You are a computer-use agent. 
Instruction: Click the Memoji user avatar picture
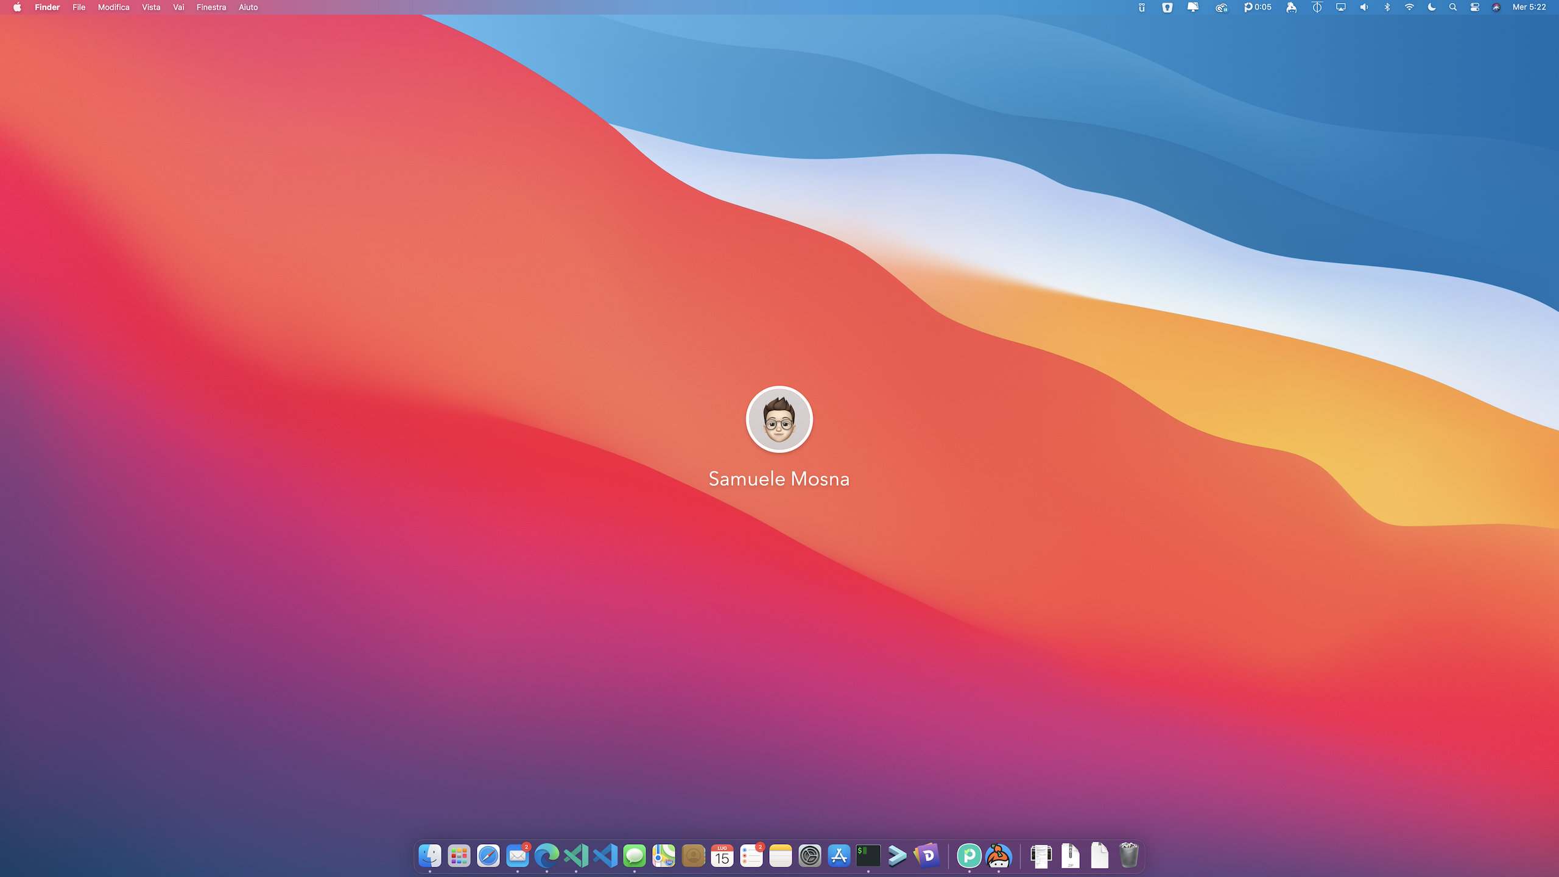tap(779, 419)
